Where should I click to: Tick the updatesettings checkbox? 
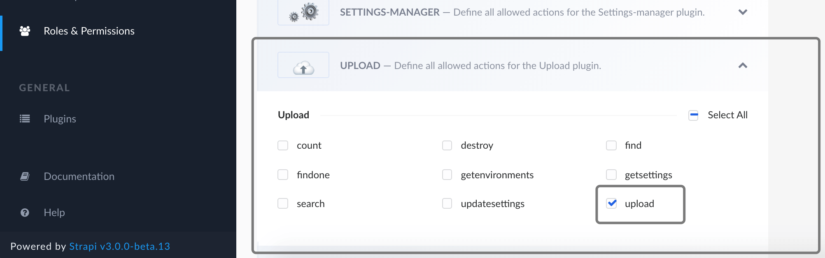click(447, 203)
